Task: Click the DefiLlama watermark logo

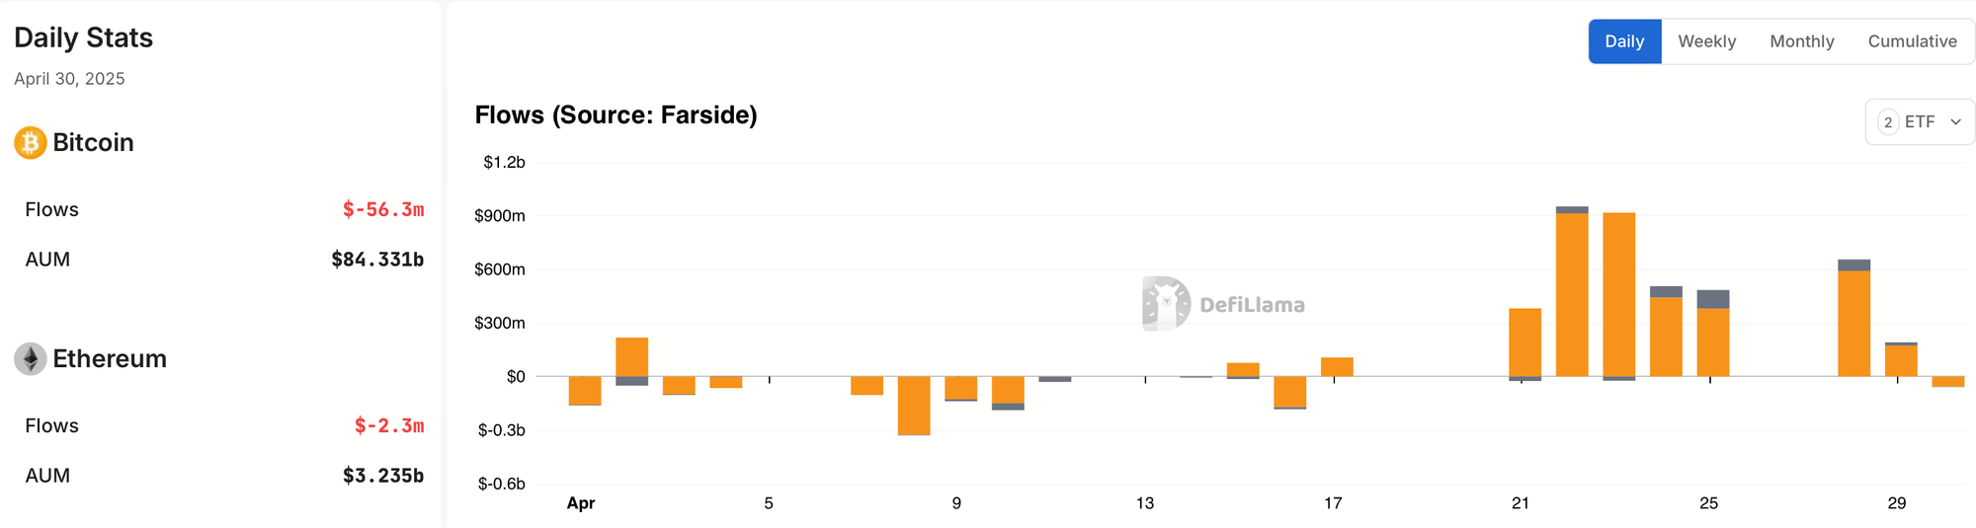Action: 1223,304
